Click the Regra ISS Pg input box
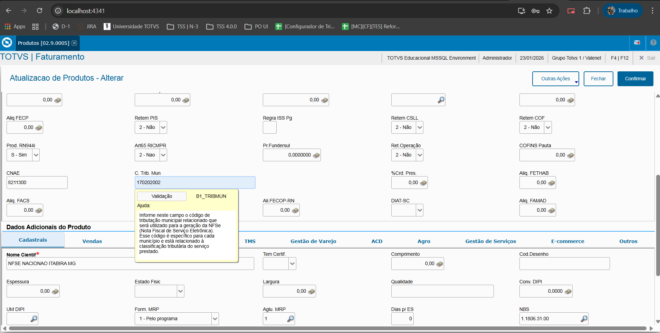Viewport: 660px width, 333px height. coord(270,128)
